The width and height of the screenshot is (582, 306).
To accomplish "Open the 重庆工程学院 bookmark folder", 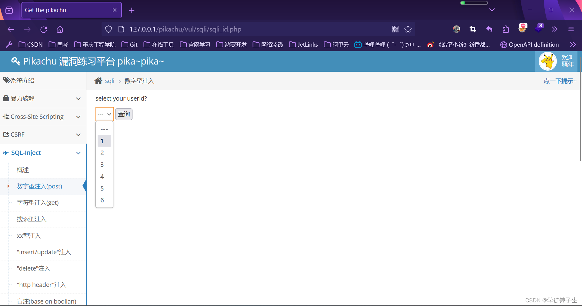I will pyautogui.click(x=95, y=45).
